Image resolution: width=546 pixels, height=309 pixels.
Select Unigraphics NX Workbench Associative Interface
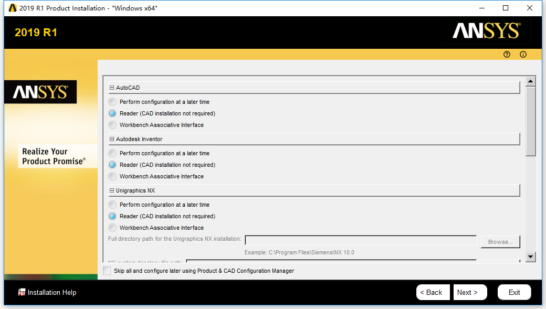[112, 228]
